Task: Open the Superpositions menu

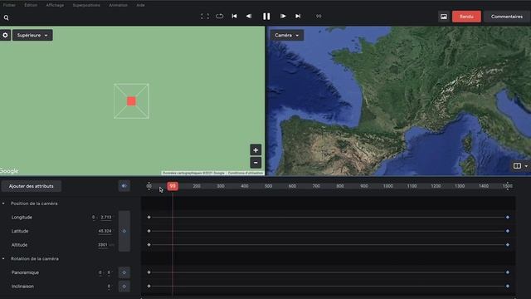Action: pos(86,5)
